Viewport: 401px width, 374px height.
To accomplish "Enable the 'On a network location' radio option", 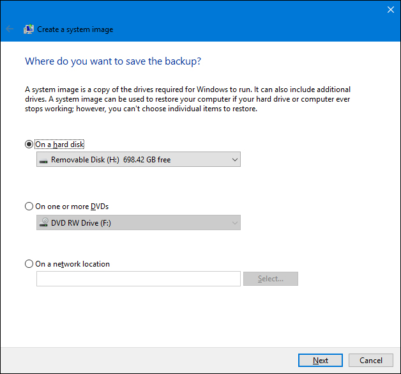I will pyautogui.click(x=29, y=264).
